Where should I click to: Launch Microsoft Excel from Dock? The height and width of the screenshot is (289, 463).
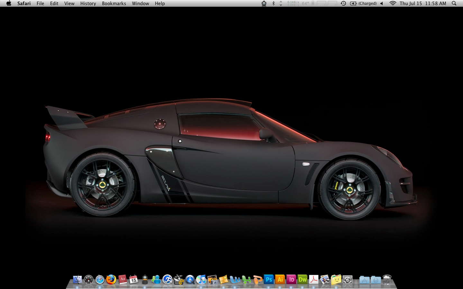click(x=246, y=280)
